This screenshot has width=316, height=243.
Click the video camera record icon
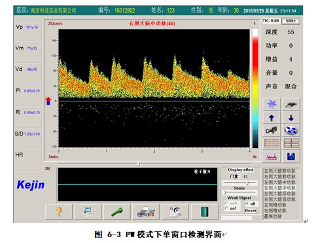click(x=272, y=130)
